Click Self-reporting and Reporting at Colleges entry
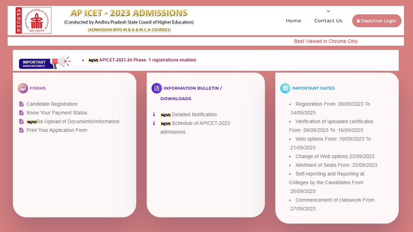This screenshot has width=413, height=232. (x=327, y=183)
